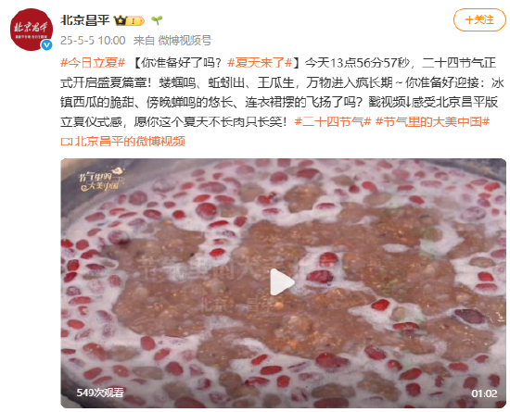Open the red bean porridge video thumbnail
This screenshot has width=510, height=412.
click(284, 283)
